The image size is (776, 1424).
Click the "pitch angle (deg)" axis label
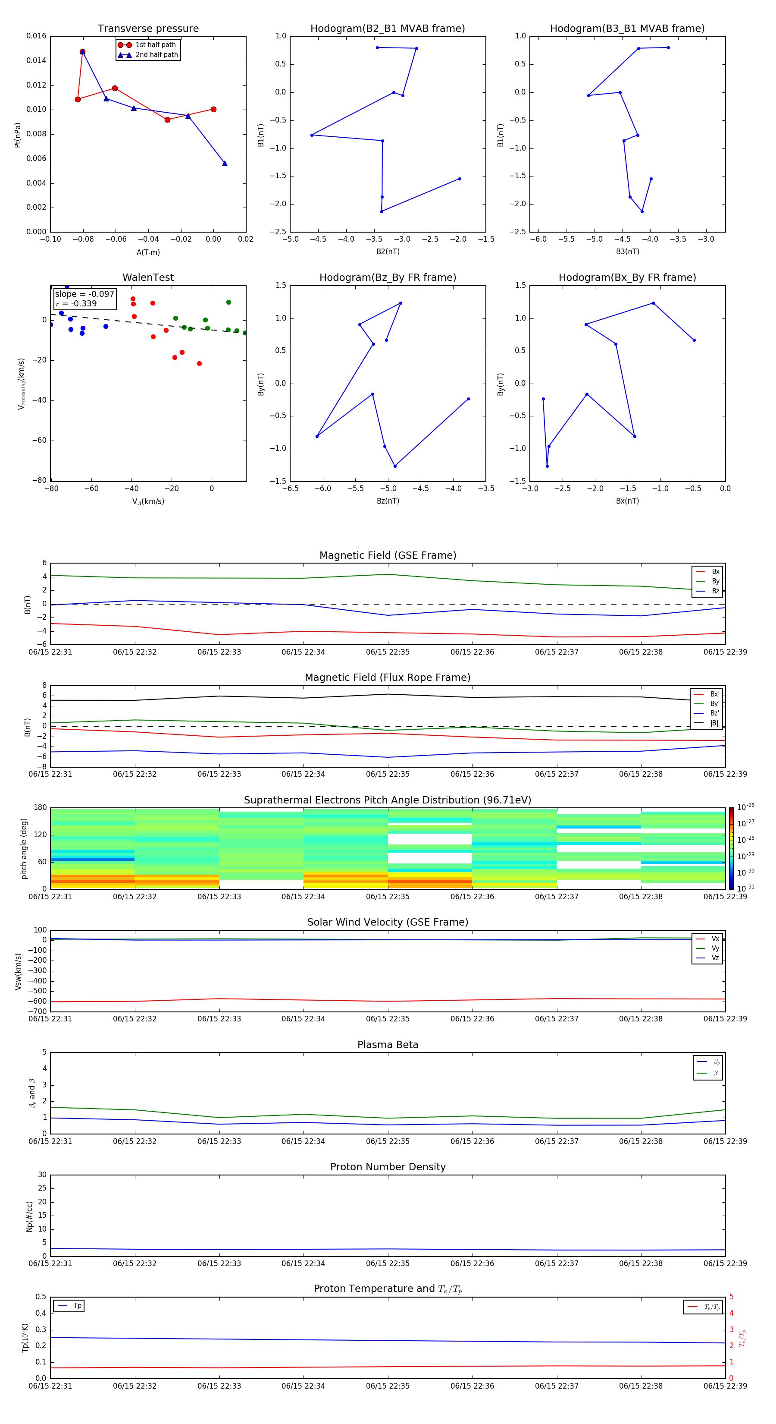[x=24, y=848]
